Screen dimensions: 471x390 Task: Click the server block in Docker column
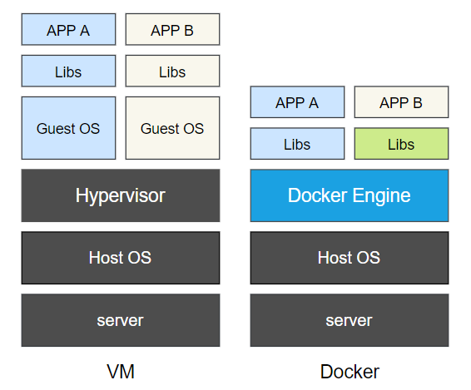[350, 320]
